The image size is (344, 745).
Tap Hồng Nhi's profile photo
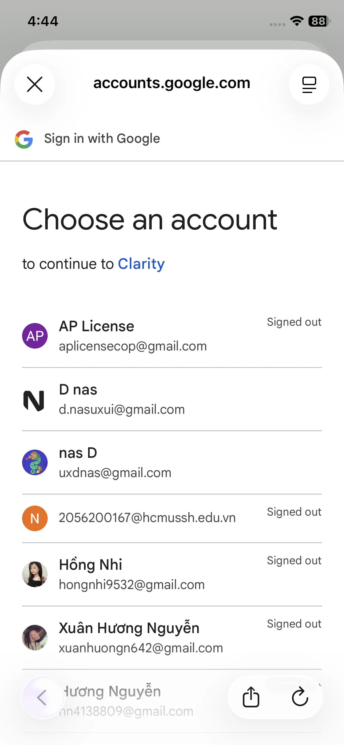[x=35, y=574]
